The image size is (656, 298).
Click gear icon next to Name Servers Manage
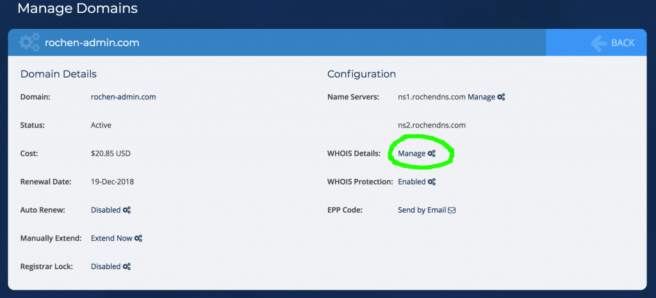click(x=501, y=97)
